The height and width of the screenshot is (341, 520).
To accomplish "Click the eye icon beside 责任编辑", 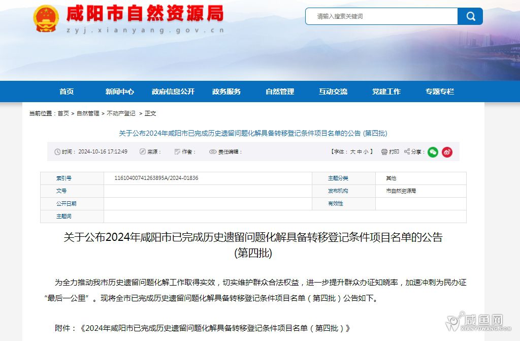I will (213, 152).
